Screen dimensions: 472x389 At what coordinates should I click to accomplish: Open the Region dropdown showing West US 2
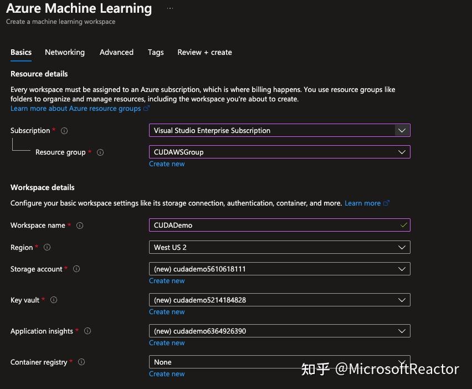(280, 247)
